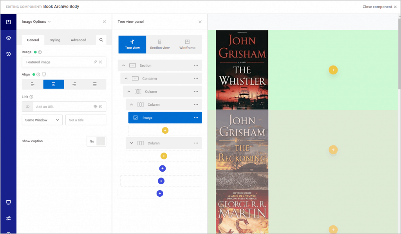Image resolution: width=401 pixels, height=234 pixels.
Task: Open three-dot menu for Section row
Action: tap(196, 65)
